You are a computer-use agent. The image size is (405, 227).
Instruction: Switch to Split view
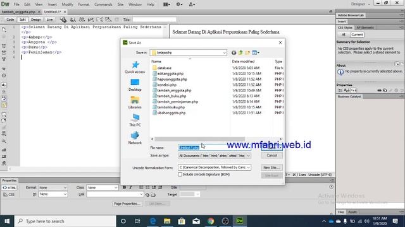[x=23, y=20]
